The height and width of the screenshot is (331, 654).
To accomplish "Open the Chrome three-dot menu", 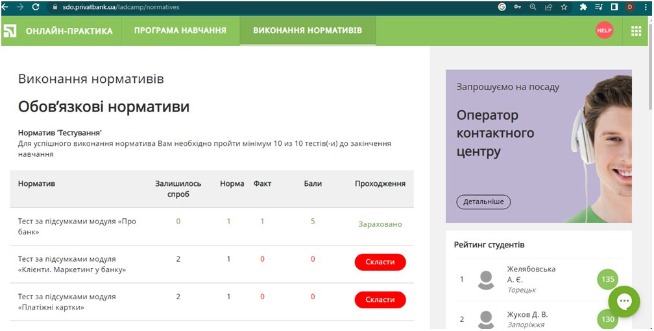I will point(645,7).
